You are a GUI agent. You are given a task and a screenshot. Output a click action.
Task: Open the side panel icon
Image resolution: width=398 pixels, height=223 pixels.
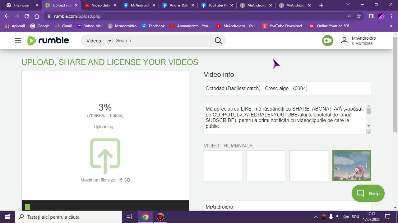coord(371,16)
